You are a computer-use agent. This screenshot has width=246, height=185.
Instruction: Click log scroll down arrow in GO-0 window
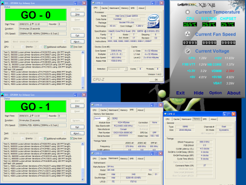[83, 87]
